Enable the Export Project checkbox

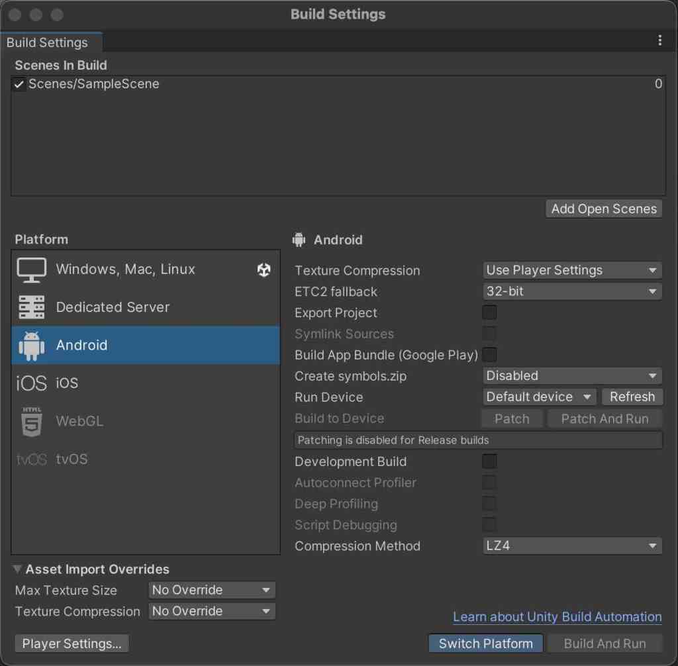(489, 312)
